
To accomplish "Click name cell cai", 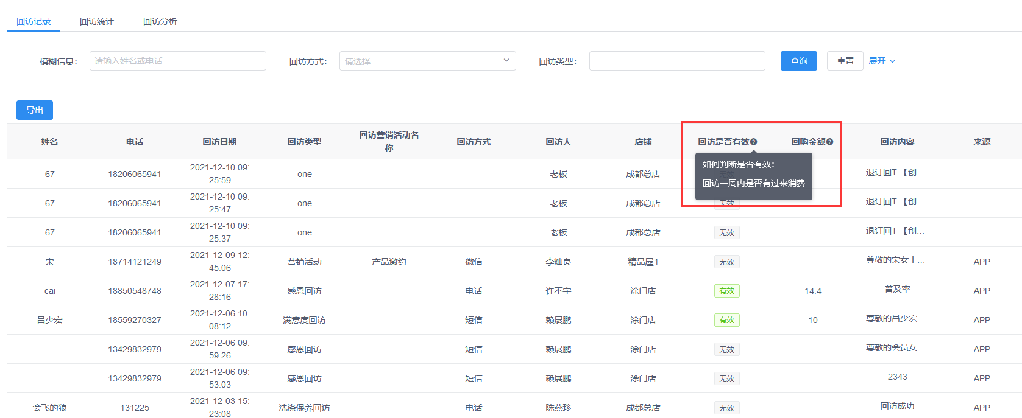I will click(x=50, y=291).
